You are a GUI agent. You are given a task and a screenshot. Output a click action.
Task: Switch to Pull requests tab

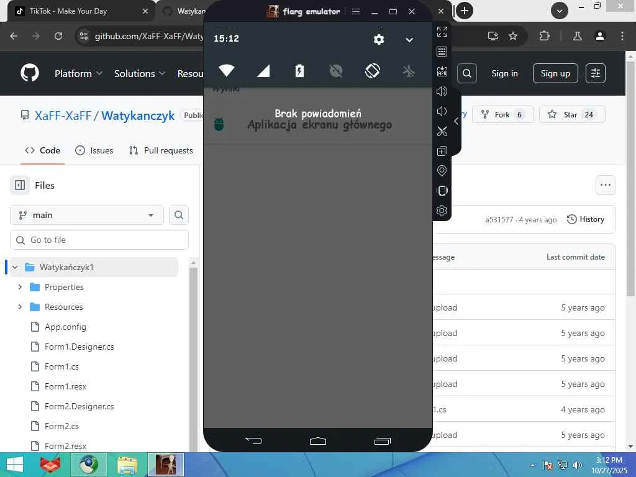(161, 150)
